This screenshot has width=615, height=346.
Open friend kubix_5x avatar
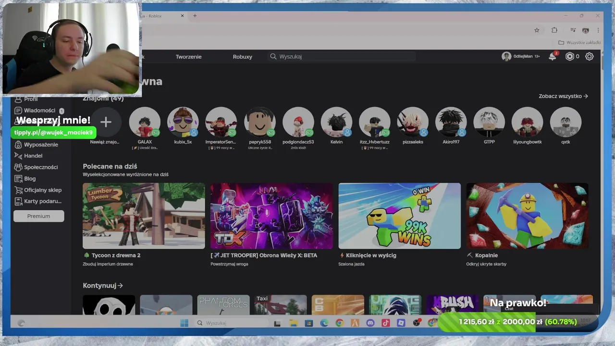pyautogui.click(x=183, y=122)
